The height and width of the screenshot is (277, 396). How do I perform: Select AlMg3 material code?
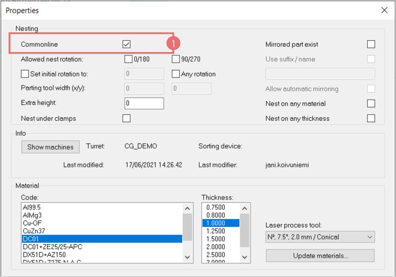point(32,215)
